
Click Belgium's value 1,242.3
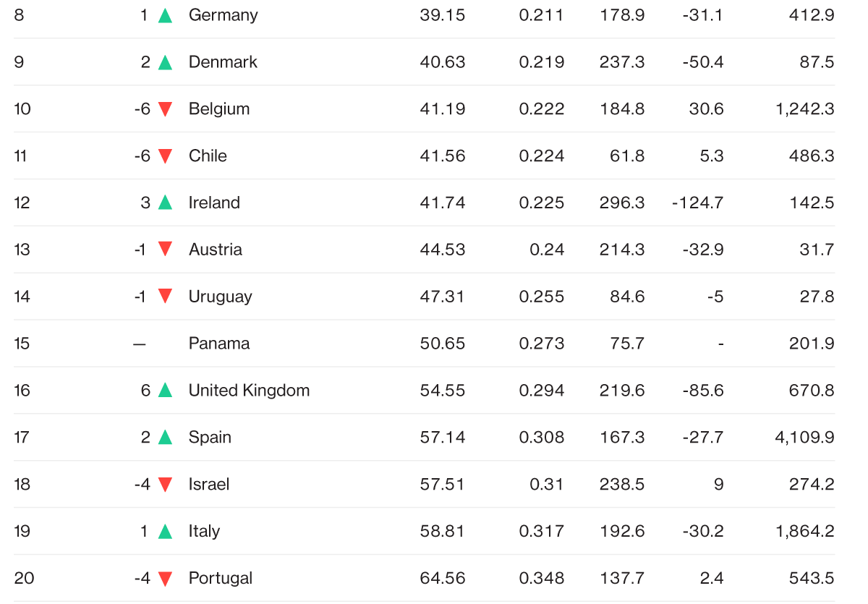tap(804, 109)
